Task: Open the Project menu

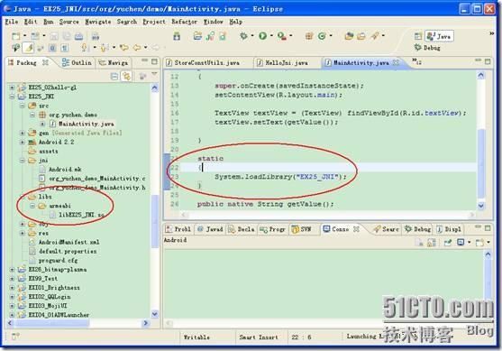Action: click(154, 22)
